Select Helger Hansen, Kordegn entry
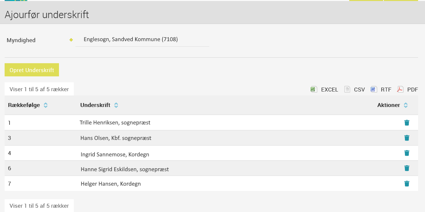 pyautogui.click(x=111, y=184)
